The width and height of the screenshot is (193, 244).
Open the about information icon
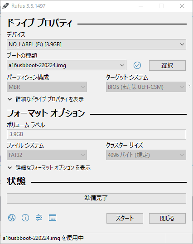[25, 218]
